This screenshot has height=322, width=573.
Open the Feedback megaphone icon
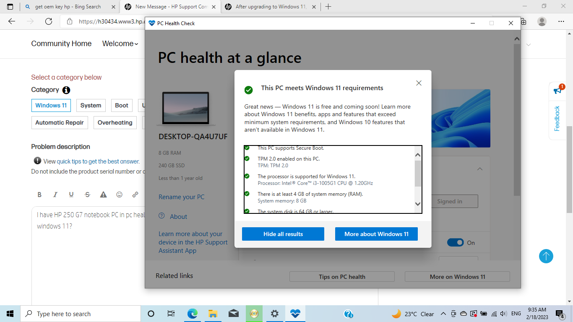click(x=557, y=90)
